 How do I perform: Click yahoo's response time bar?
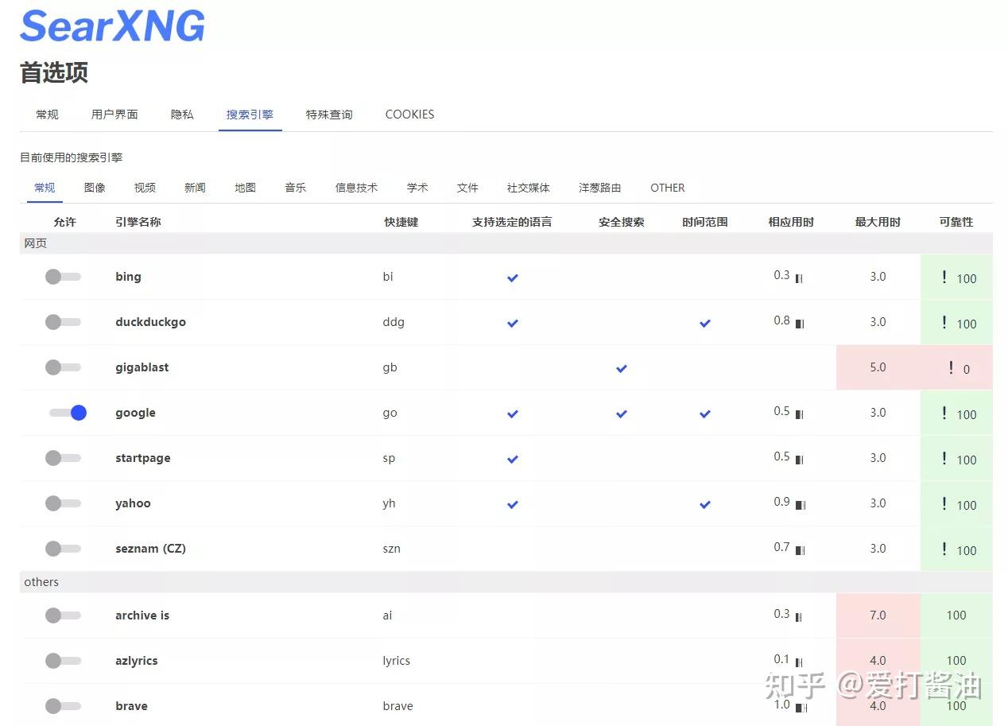[x=801, y=505]
